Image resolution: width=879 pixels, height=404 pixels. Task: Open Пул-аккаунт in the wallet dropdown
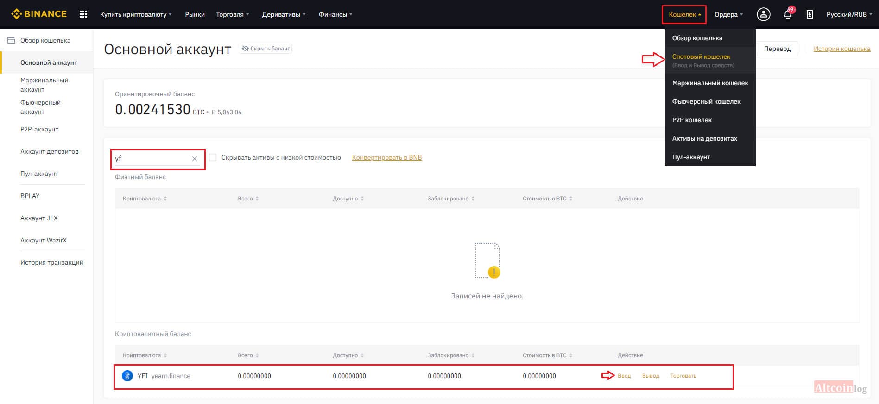click(710, 157)
